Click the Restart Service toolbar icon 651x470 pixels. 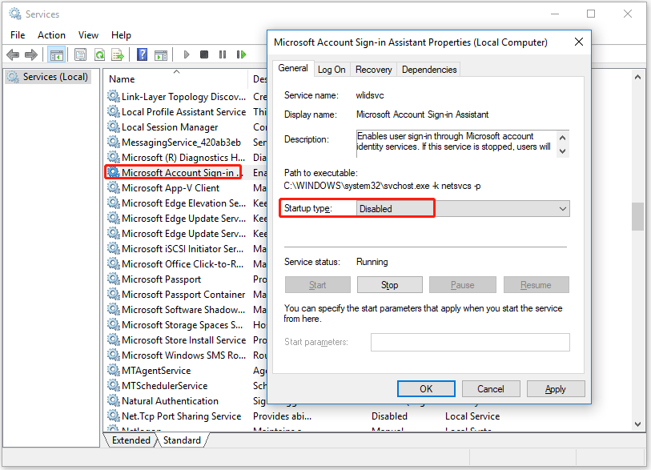[x=241, y=54]
